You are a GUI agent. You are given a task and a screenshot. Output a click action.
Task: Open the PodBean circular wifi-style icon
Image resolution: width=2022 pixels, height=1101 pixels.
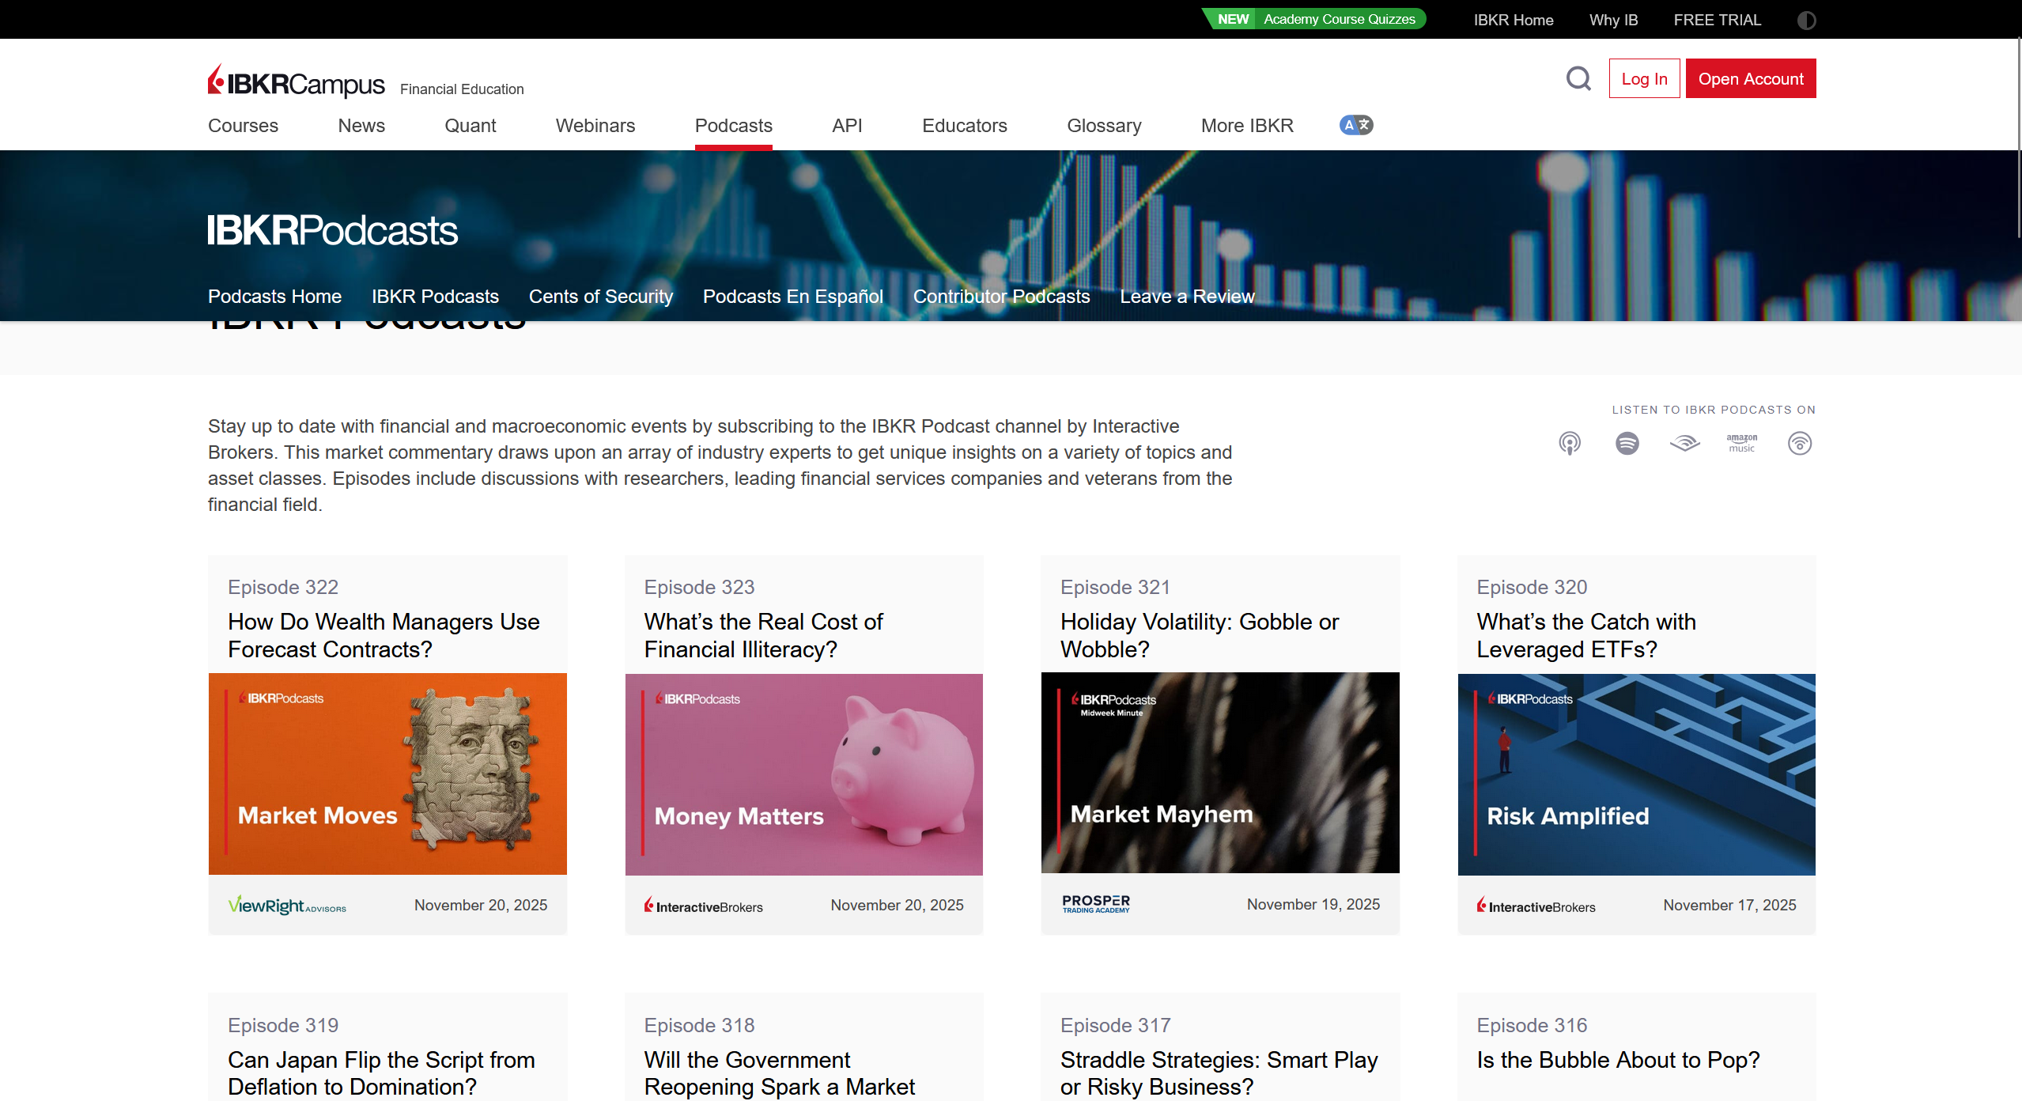click(x=1799, y=443)
